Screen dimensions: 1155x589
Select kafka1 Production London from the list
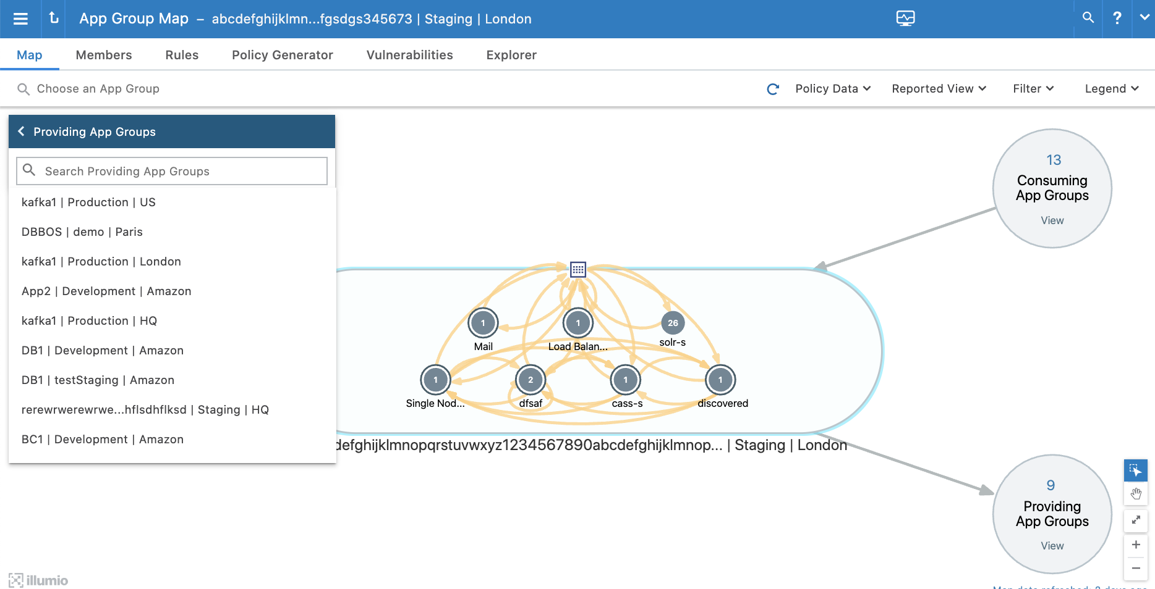point(101,261)
